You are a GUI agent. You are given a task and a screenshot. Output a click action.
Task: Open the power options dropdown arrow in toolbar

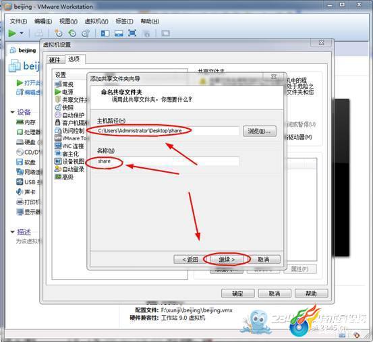[22, 33]
